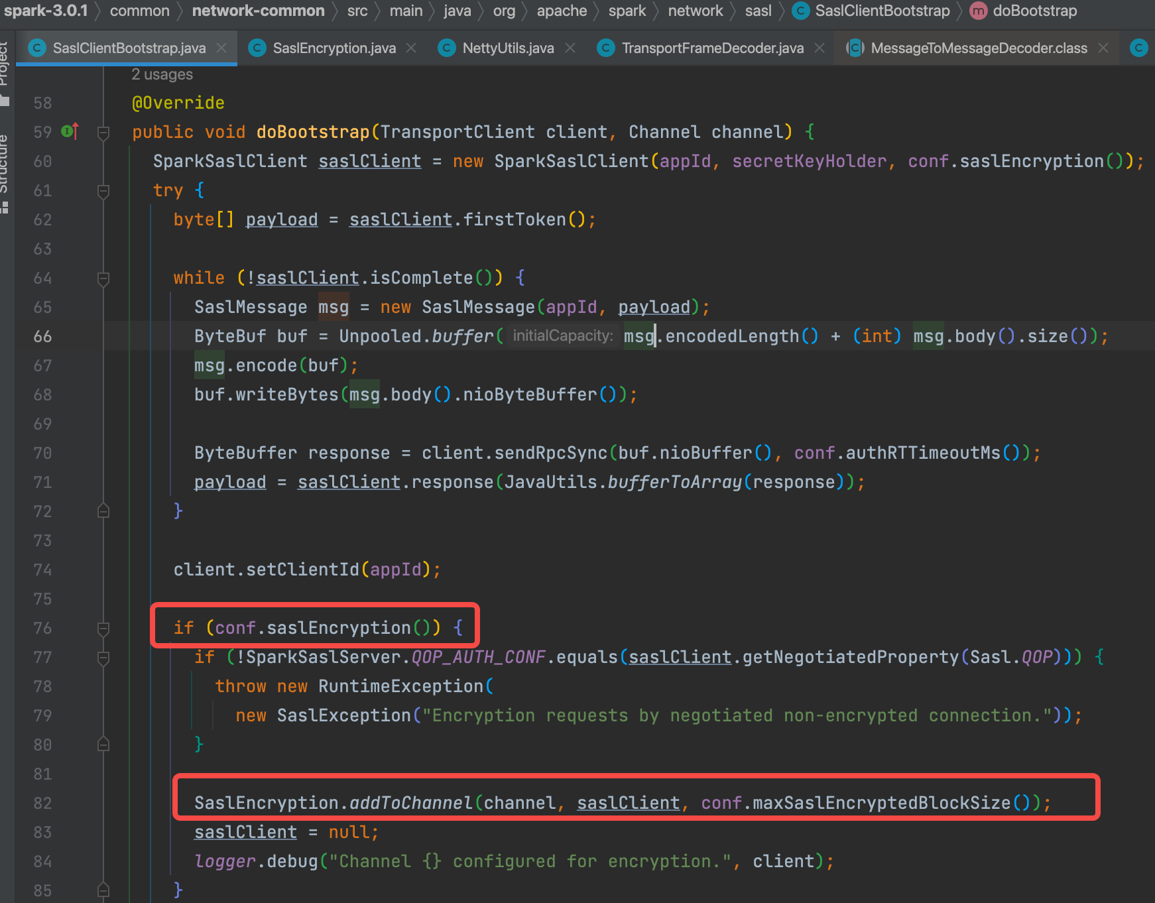Navigate to network-common breadcrumb

click(259, 11)
